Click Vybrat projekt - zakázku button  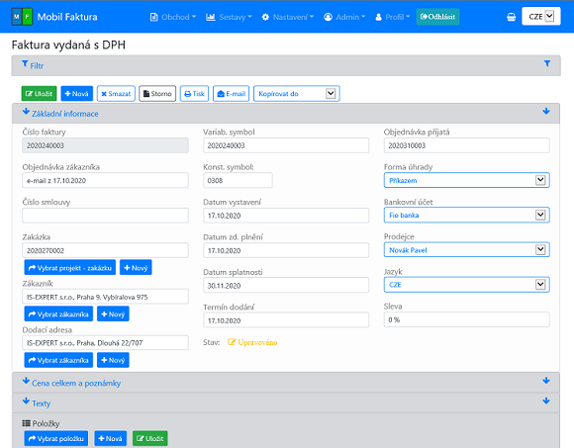(x=70, y=268)
